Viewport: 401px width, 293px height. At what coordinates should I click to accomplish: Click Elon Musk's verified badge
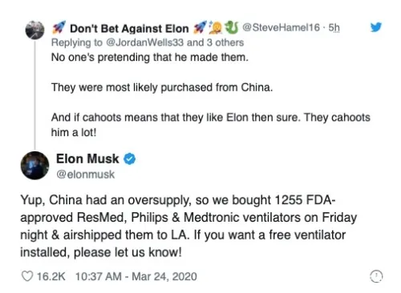point(129,159)
